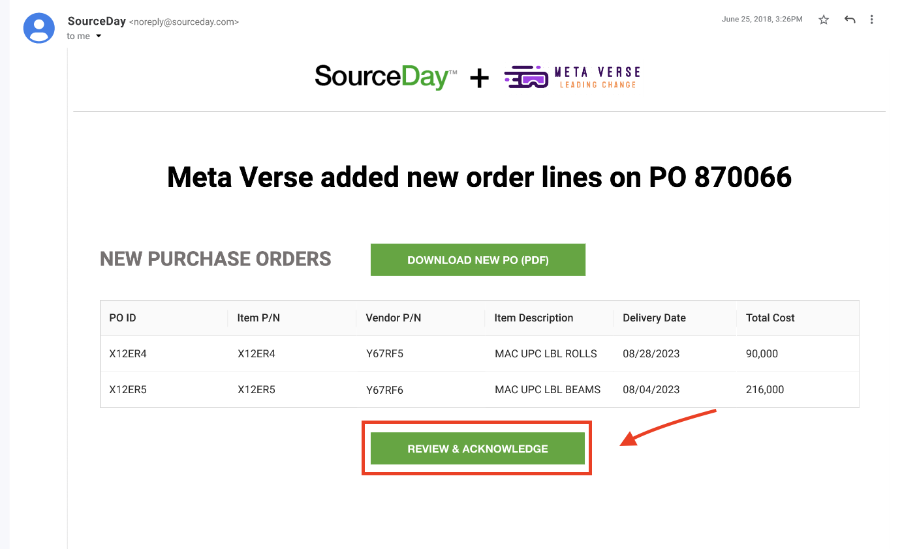
Task: Click the SourceDay logo
Action: (x=386, y=76)
